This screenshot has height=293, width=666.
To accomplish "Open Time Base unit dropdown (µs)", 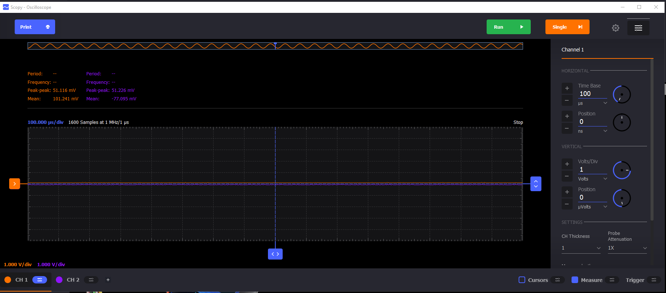I will click(x=592, y=103).
